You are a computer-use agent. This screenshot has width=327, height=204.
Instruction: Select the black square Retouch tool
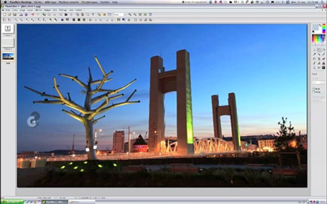pos(323,68)
